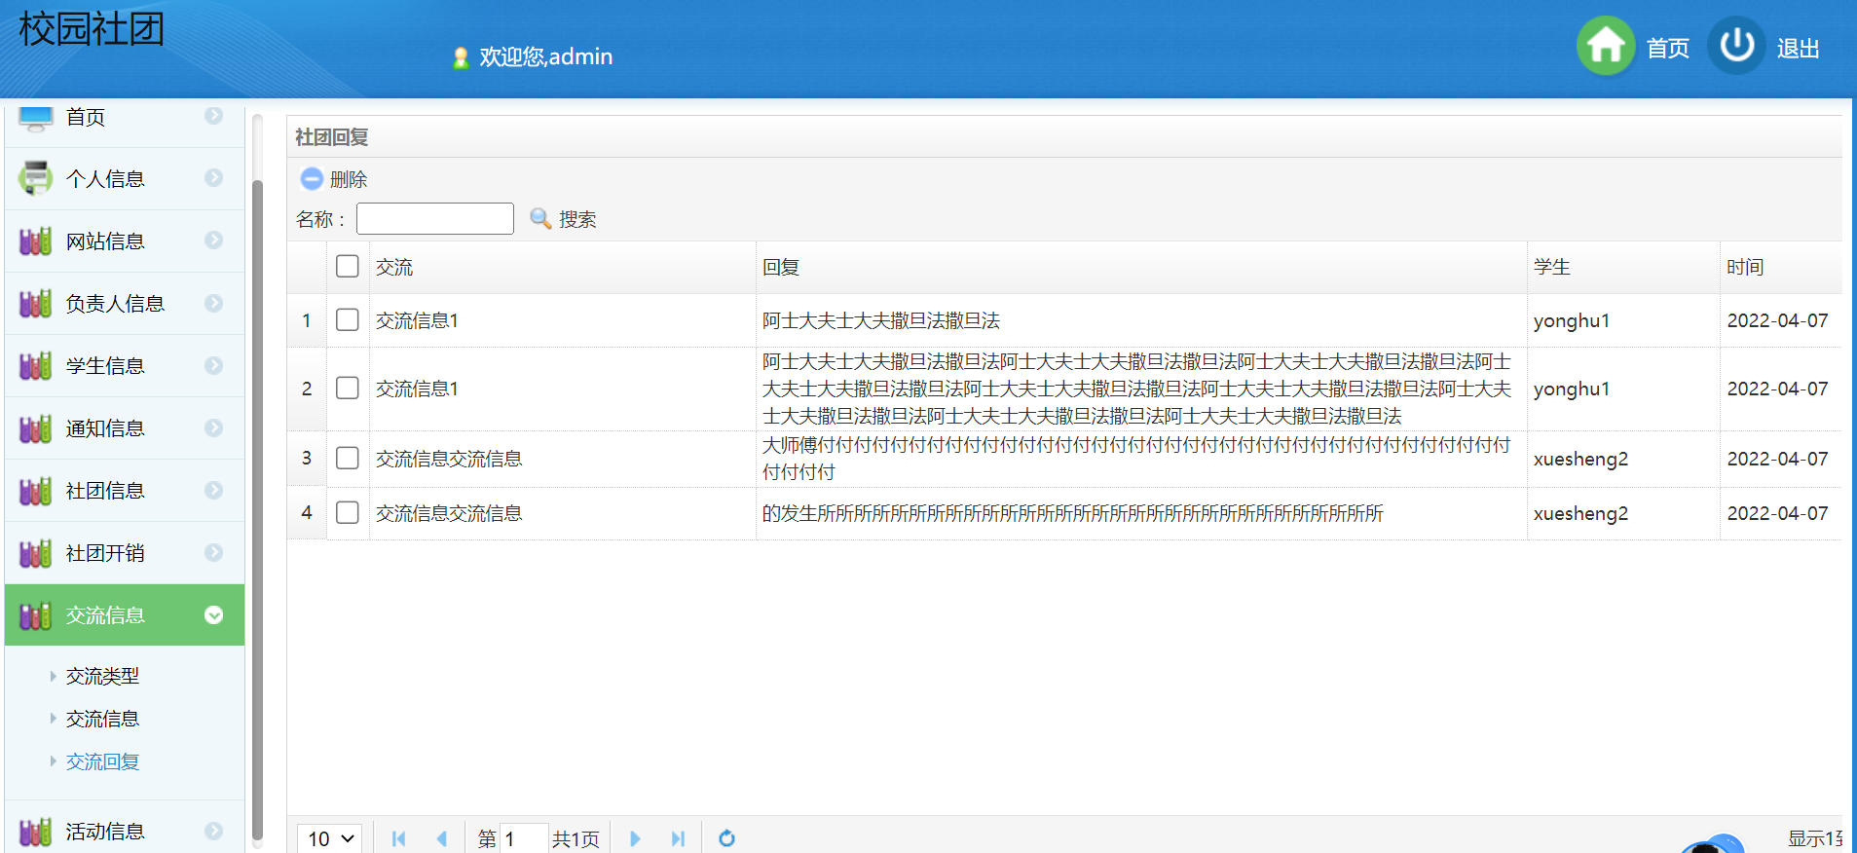Screen dimensions: 1857x853
Task: Collapse the 交流信息 section chevron
Action: [x=214, y=614]
